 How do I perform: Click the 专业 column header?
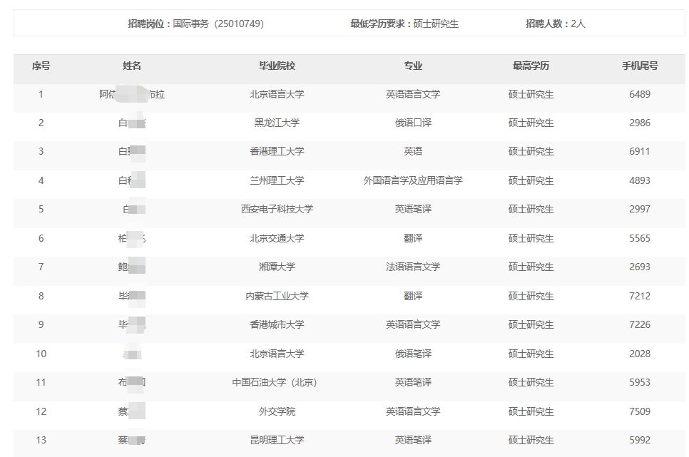coord(413,66)
